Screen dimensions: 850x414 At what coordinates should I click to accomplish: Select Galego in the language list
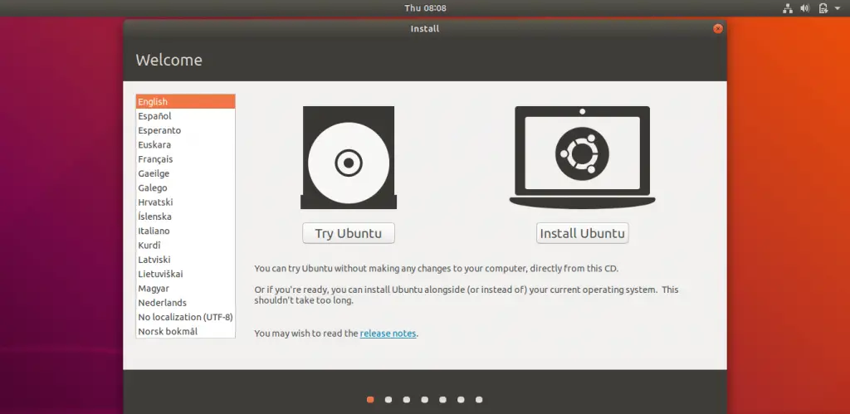(x=185, y=188)
